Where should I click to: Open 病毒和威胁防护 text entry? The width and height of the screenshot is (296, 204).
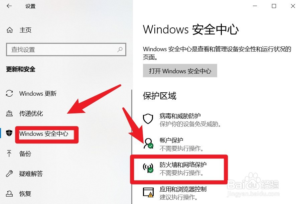pos(180,116)
